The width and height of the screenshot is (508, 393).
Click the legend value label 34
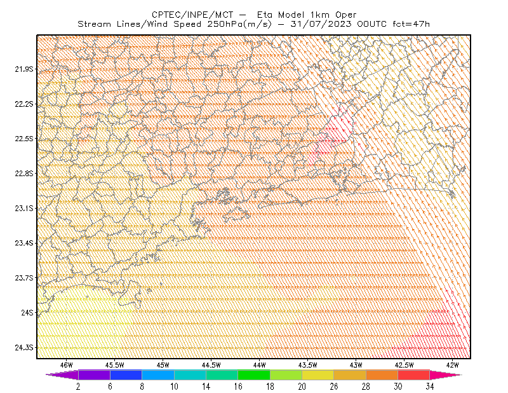[x=430, y=387]
